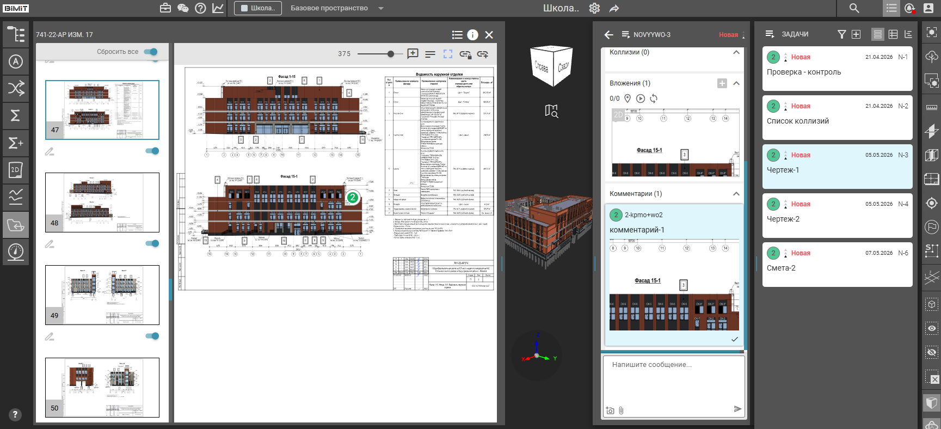Image resolution: width=941 pixels, height=429 pixels.
Task: Toggle the Сбросить все switch
Action: coord(151,52)
